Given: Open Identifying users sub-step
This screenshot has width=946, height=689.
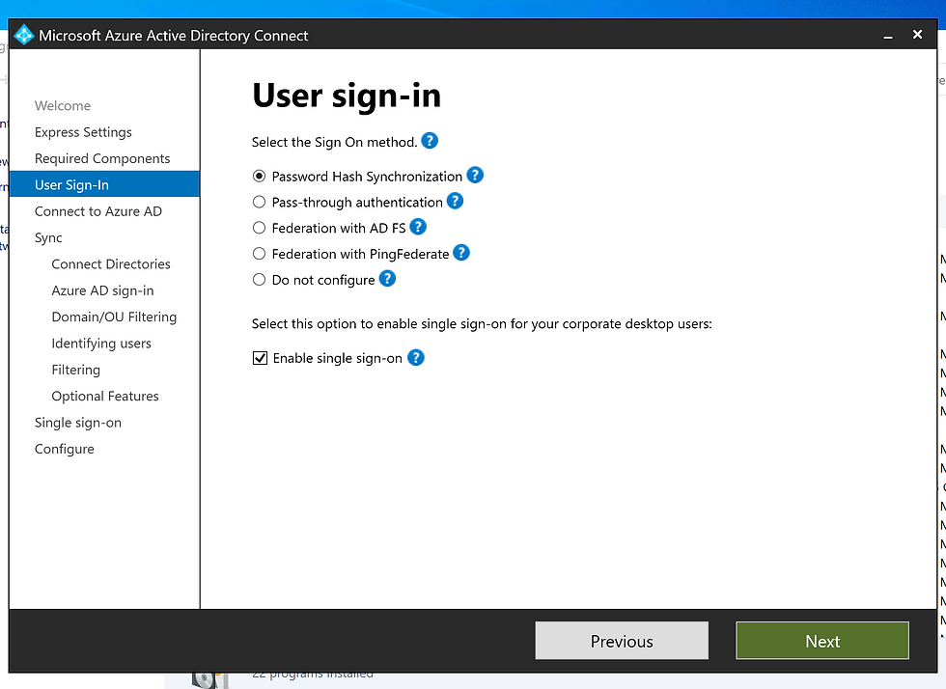Looking at the screenshot, I should [x=101, y=344].
